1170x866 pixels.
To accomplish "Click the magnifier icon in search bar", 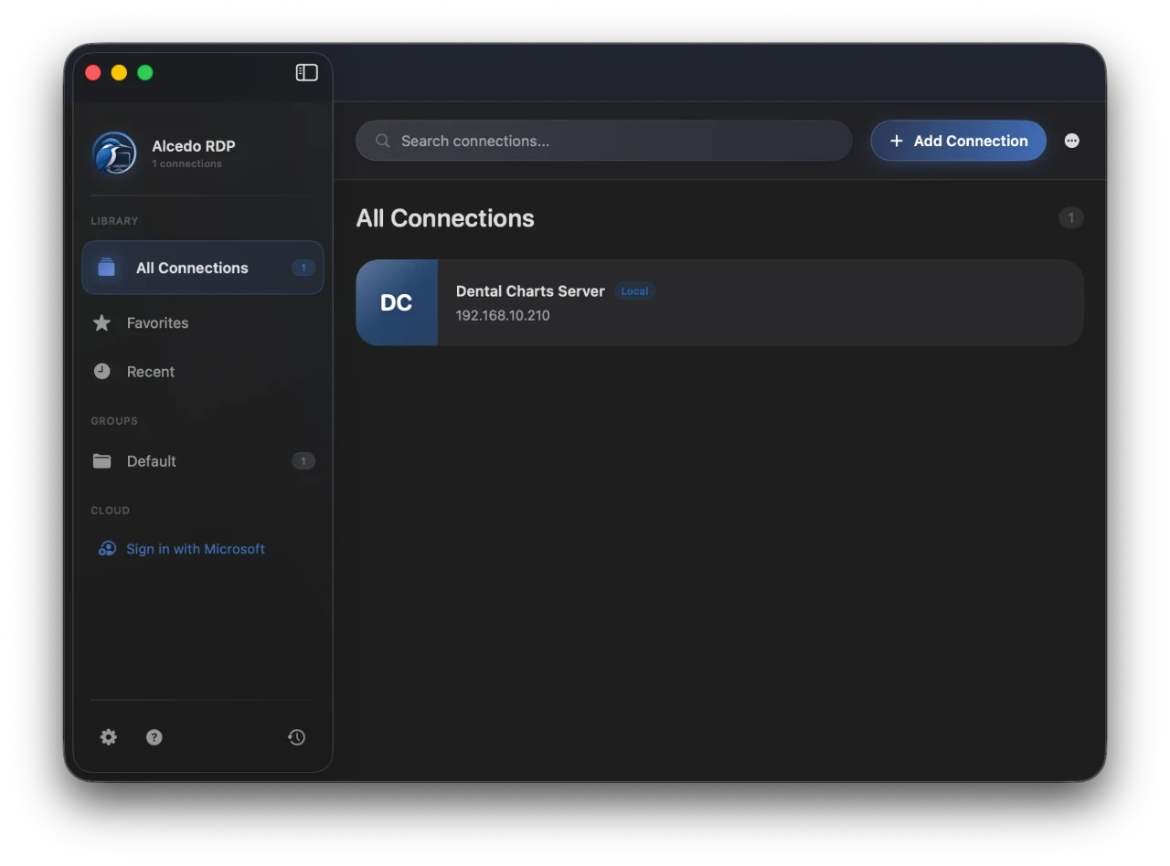I will coord(383,141).
